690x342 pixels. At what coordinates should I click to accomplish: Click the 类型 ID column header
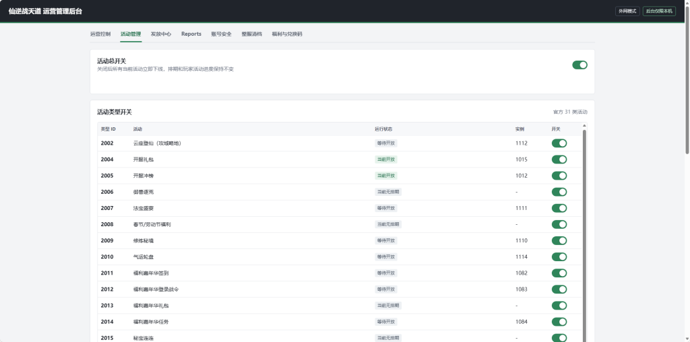coord(108,129)
